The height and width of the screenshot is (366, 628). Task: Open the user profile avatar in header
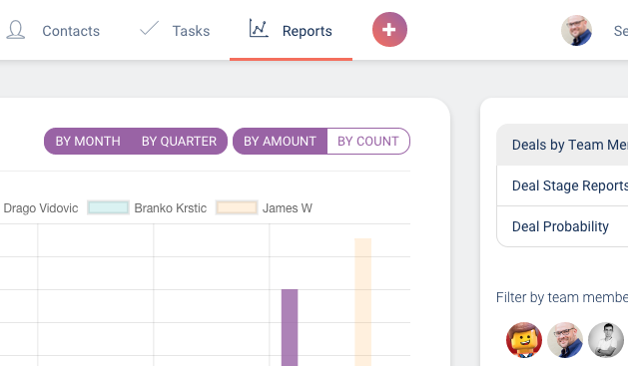pyautogui.click(x=576, y=30)
